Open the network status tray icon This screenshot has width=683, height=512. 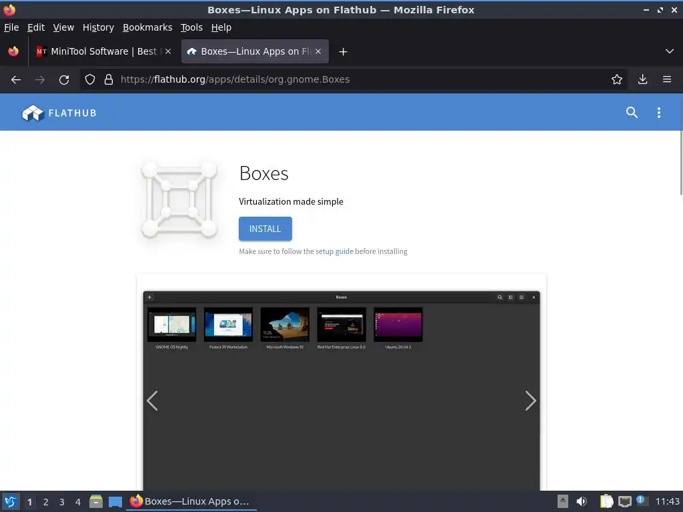[x=624, y=501]
